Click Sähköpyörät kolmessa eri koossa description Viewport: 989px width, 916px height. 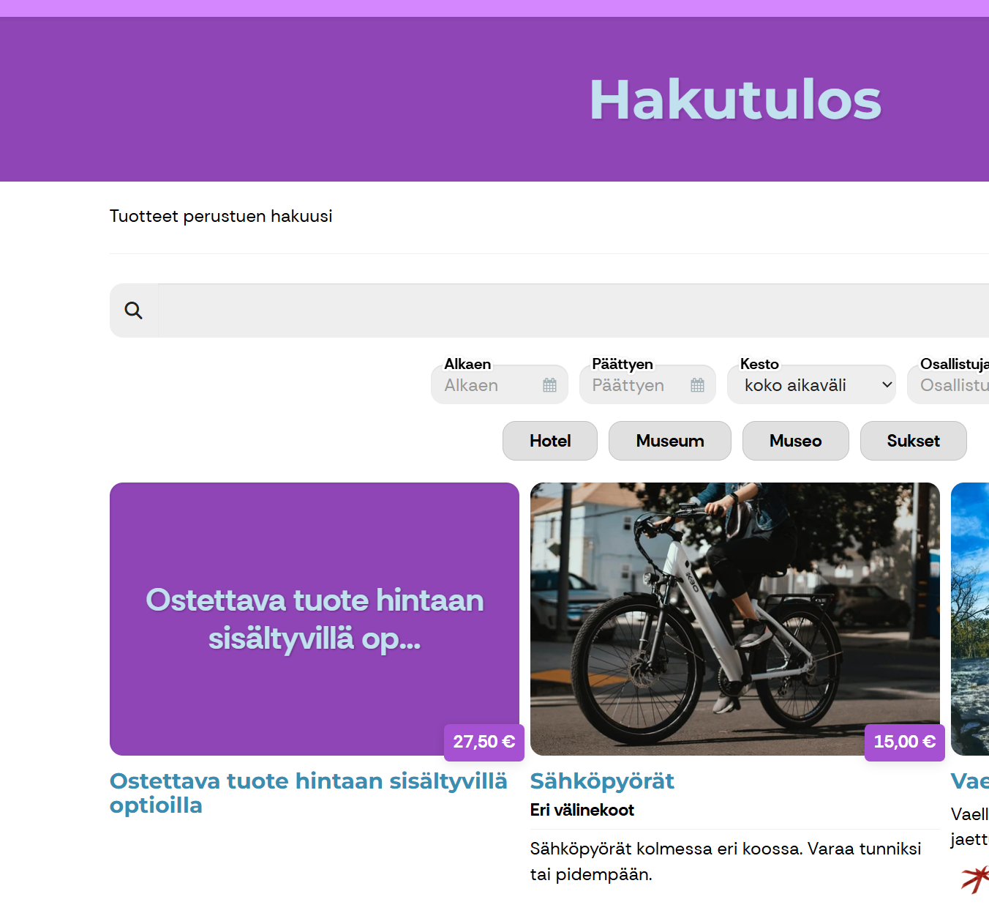726,861
